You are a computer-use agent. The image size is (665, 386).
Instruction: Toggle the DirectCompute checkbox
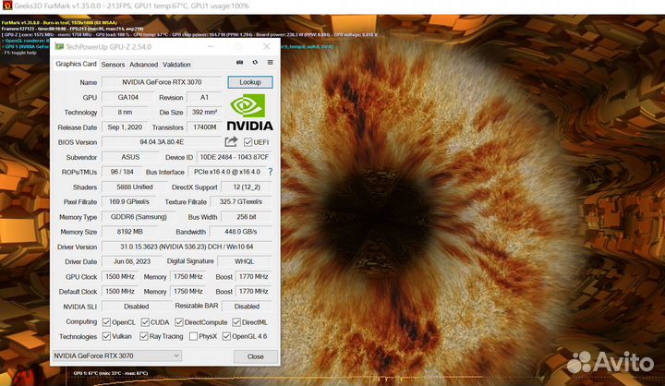tap(179, 322)
